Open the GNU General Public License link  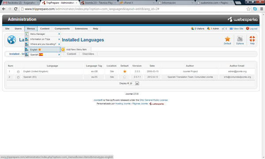pos(154,100)
